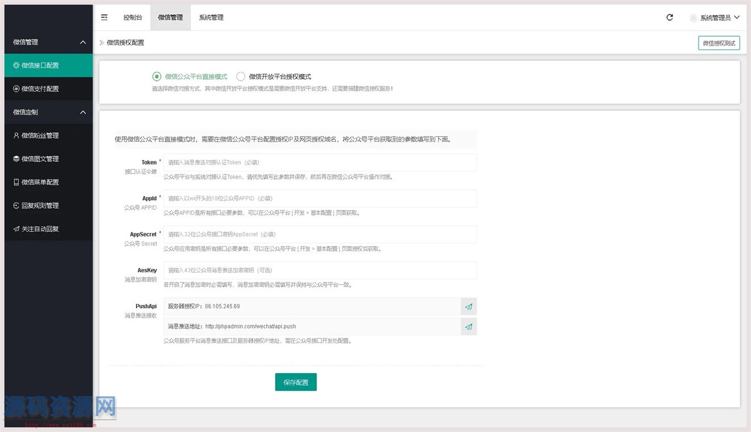Click the 保存配置 button
The width and height of the screenshot is (751, 432).
coord(296,383)
